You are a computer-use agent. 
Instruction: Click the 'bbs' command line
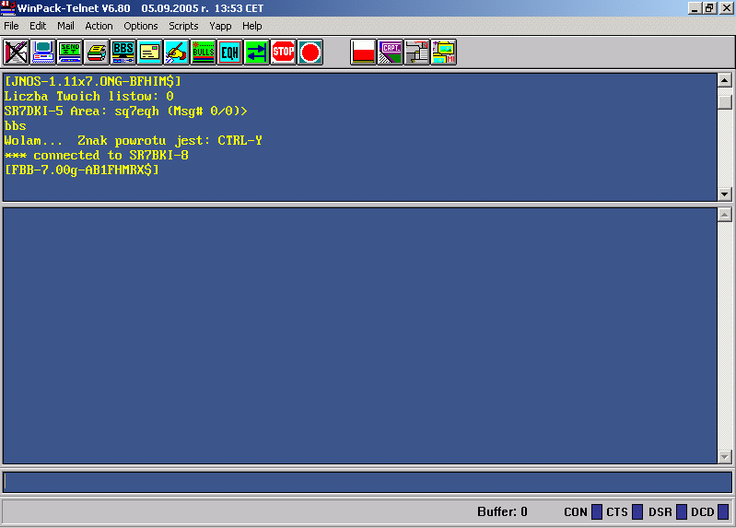coord(15,126)
